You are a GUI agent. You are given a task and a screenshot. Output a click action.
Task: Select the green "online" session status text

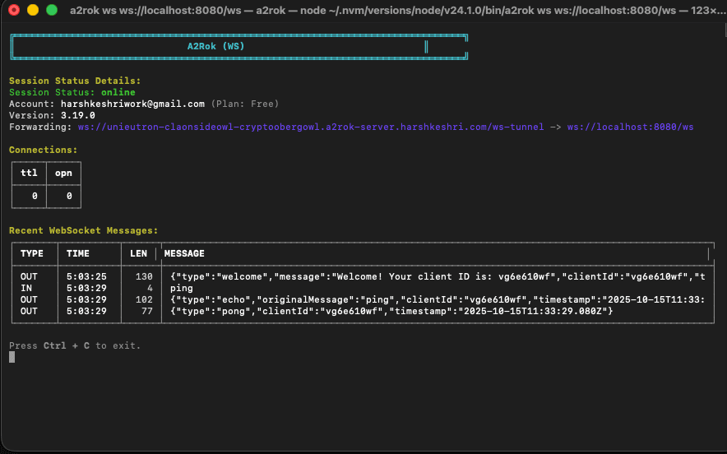[x=118, y=93]
